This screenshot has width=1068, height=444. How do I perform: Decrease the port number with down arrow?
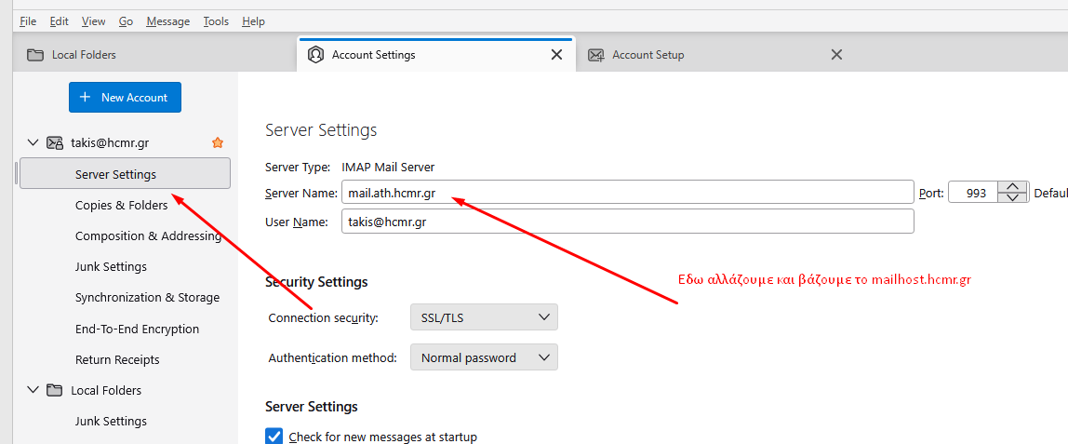pyautogui.click(x=1012, y=197)
